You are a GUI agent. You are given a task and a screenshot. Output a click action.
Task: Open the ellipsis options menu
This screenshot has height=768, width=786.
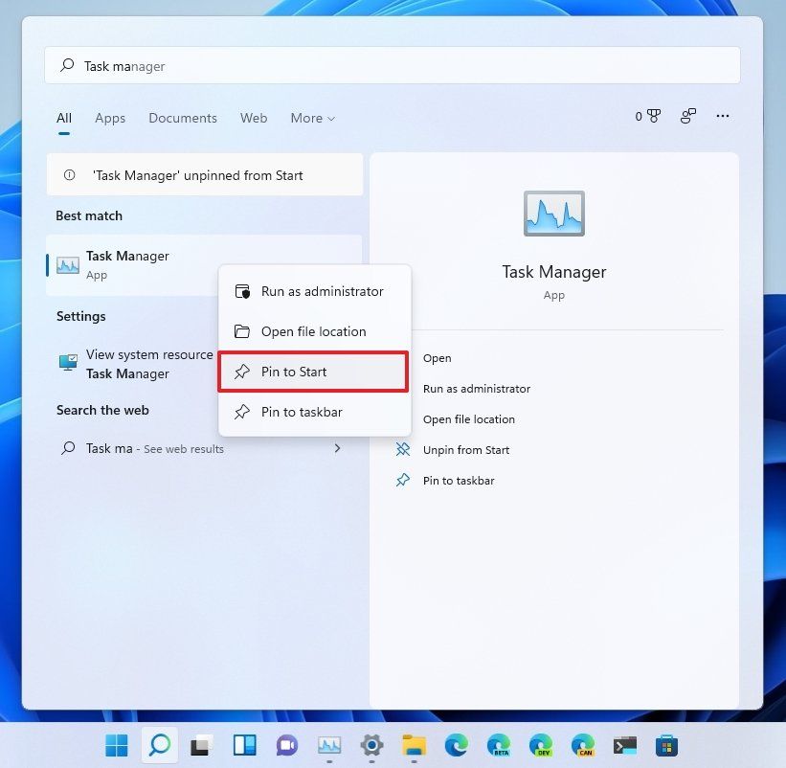coord(723,116)
